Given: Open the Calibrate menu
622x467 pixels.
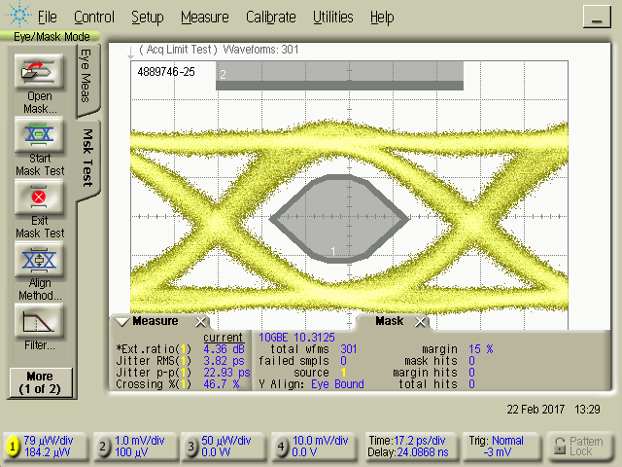Looking at the screenshot, I should 272,18.
